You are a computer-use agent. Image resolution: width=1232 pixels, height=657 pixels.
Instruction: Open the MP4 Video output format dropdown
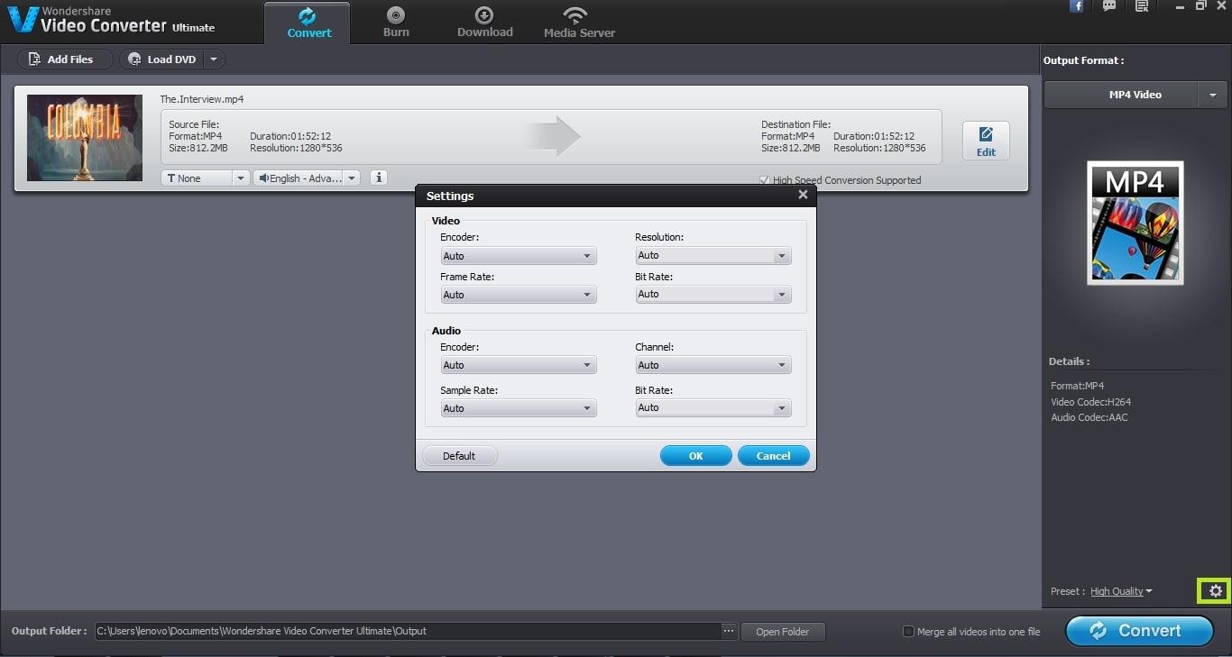(1212, 95)
